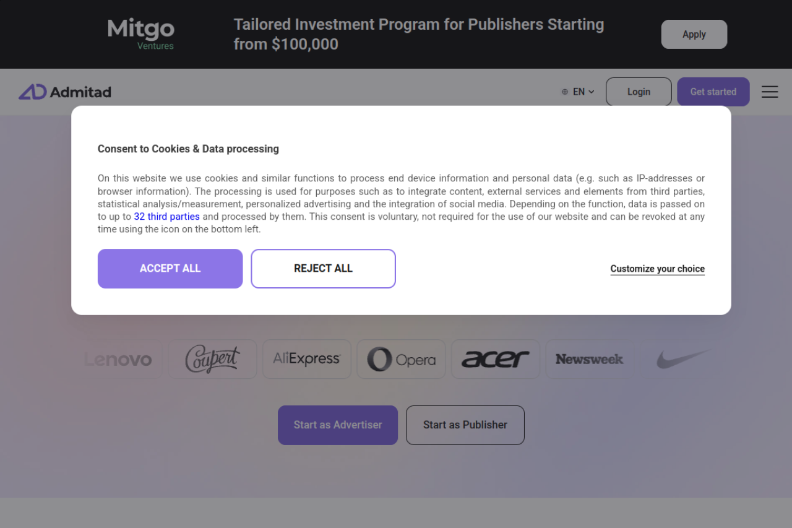792x528 pixels.
Task: Click the AliExpress partner logo
Action: (x=307, y=359)
